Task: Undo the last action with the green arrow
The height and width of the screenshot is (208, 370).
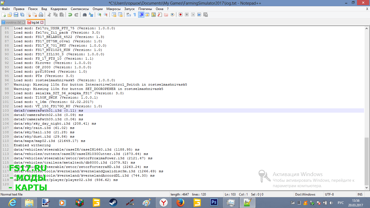Action: pos(70,15)
